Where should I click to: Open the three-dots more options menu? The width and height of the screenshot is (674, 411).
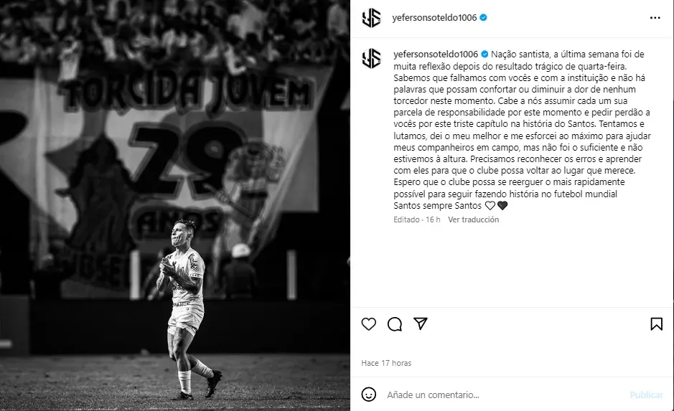coord(655,18)
